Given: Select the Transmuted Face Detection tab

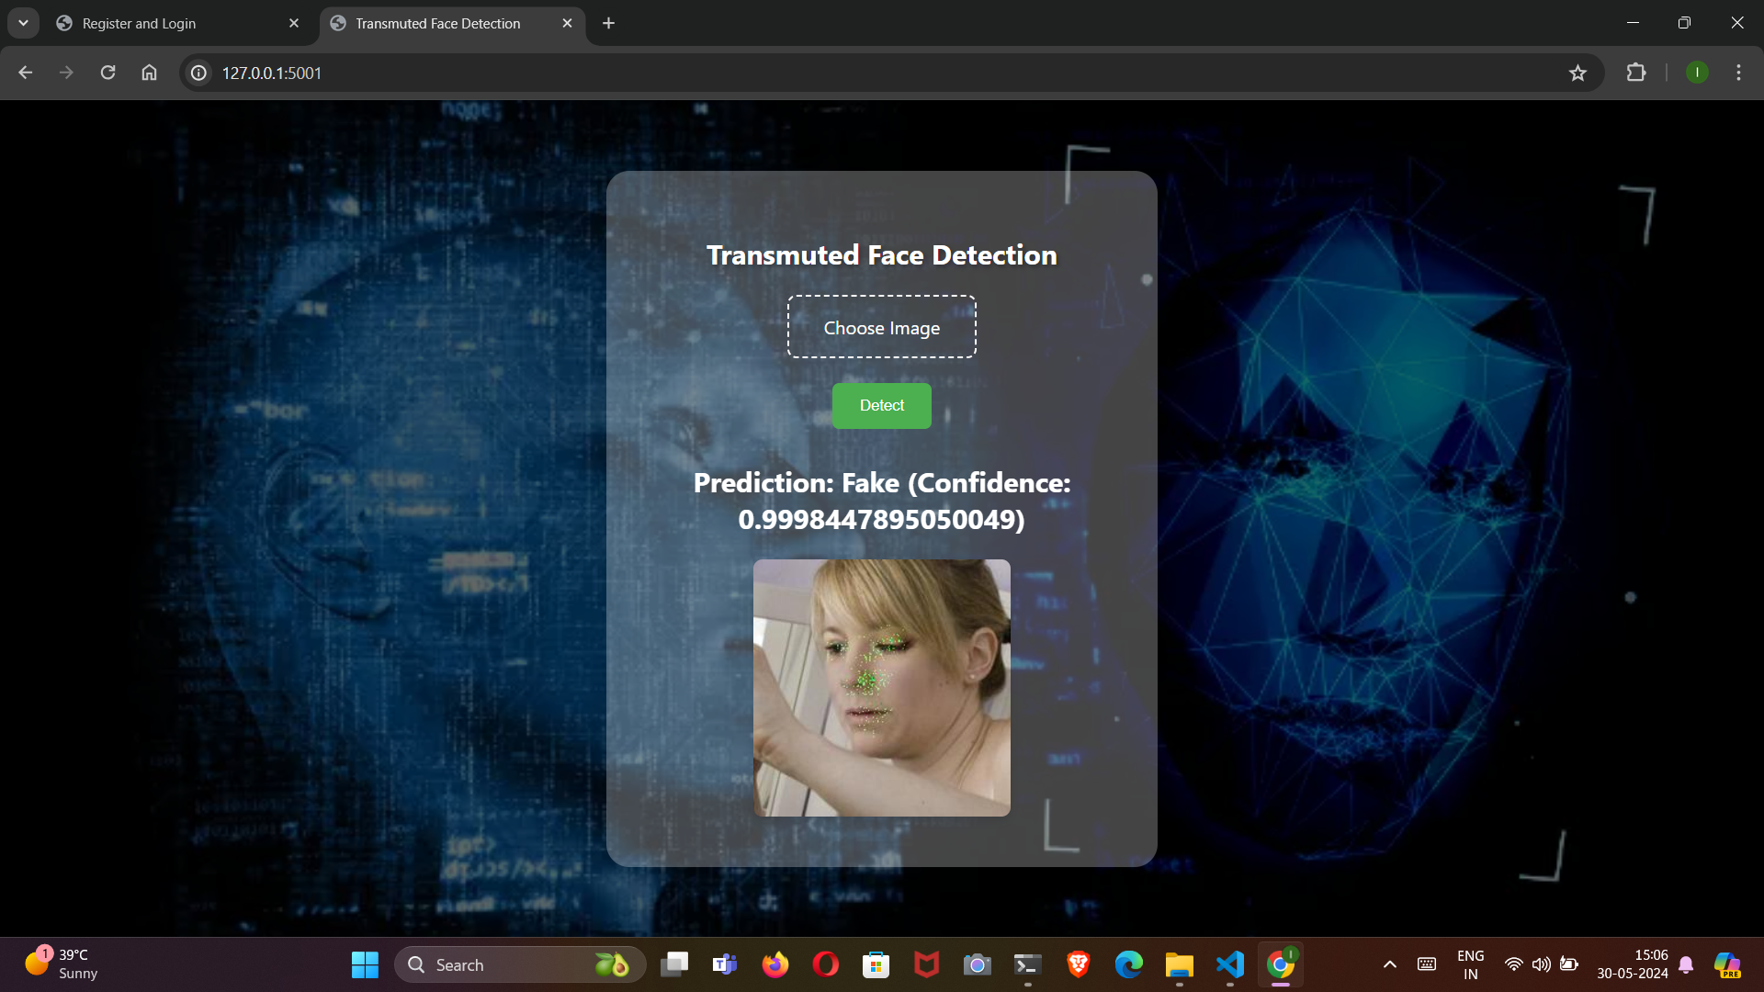Looking at the screenshot, I should tap(438, 24).
